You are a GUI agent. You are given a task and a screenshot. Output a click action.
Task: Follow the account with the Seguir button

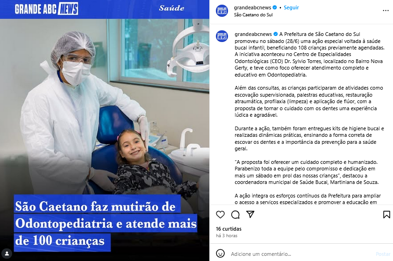(291, 7)
